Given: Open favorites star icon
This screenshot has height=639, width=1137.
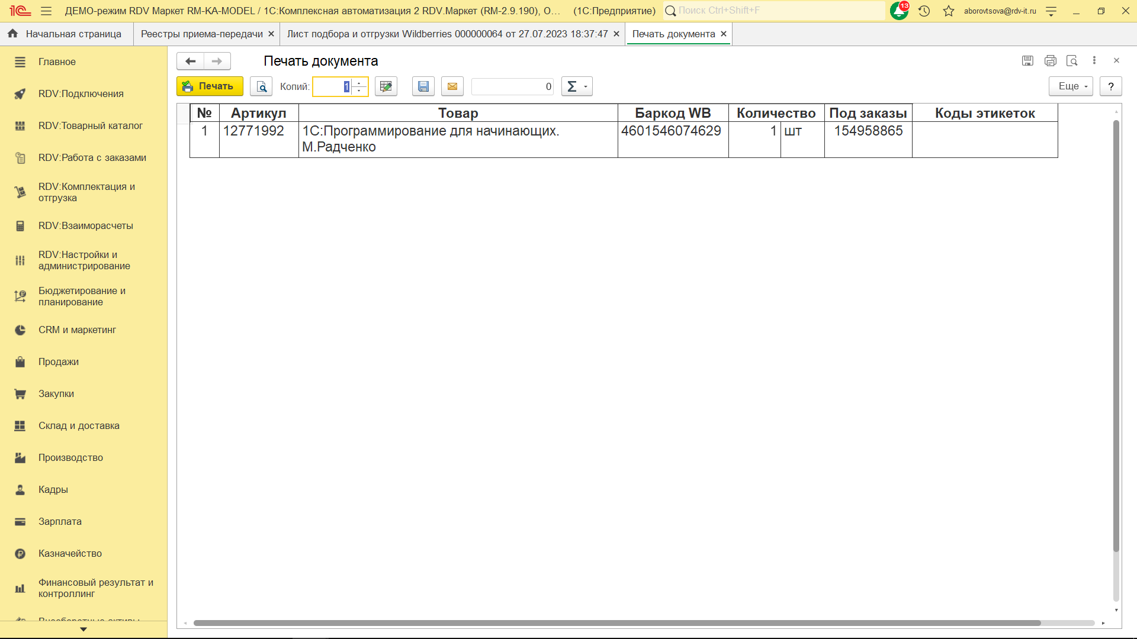Looking at the screenshot, I should coord(949,11).
